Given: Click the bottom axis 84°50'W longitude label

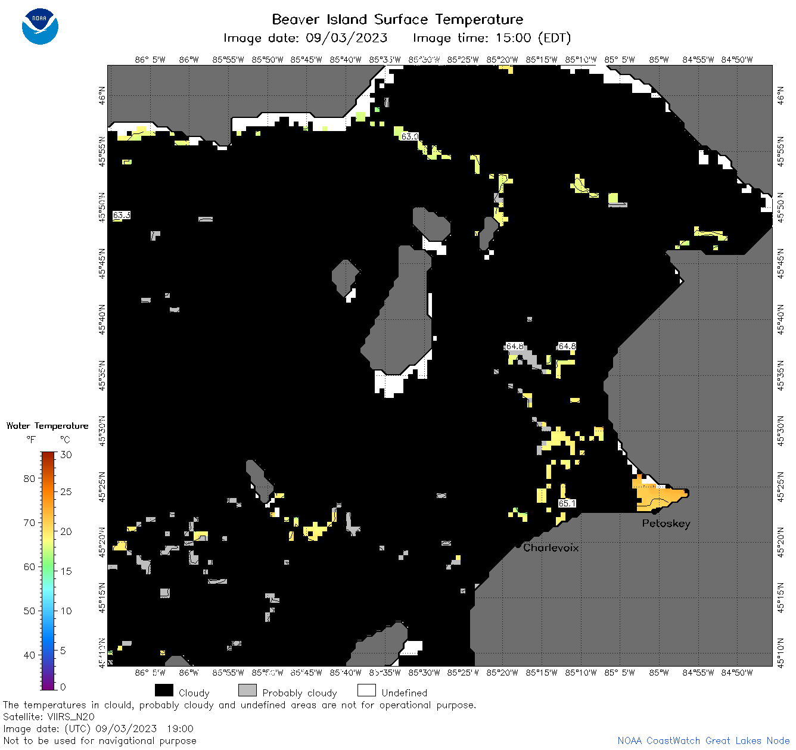Looking at the screenshot, I should tap(737, 673).
